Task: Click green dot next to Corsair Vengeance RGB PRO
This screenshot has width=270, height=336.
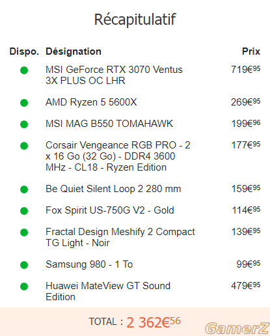Action: (24, 146)
